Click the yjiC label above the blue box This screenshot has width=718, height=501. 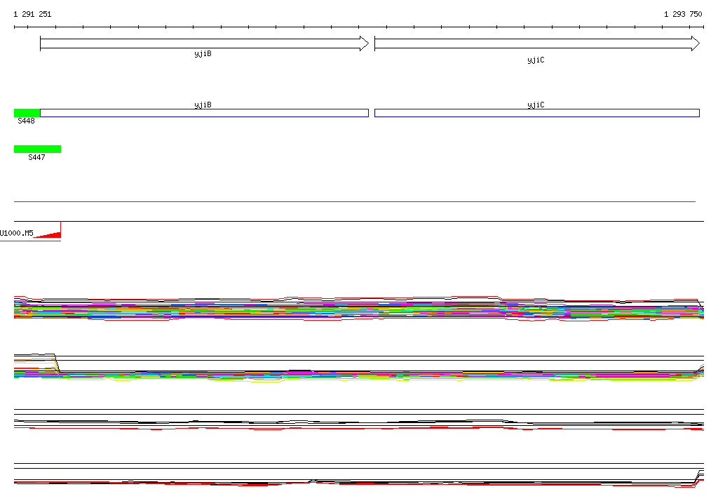(x=536, y=105)
